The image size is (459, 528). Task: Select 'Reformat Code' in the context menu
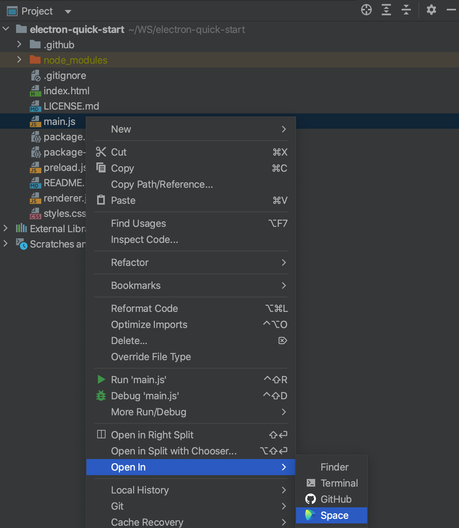point(144,308)
